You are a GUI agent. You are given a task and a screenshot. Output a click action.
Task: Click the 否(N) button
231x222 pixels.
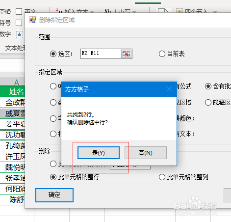146,153
